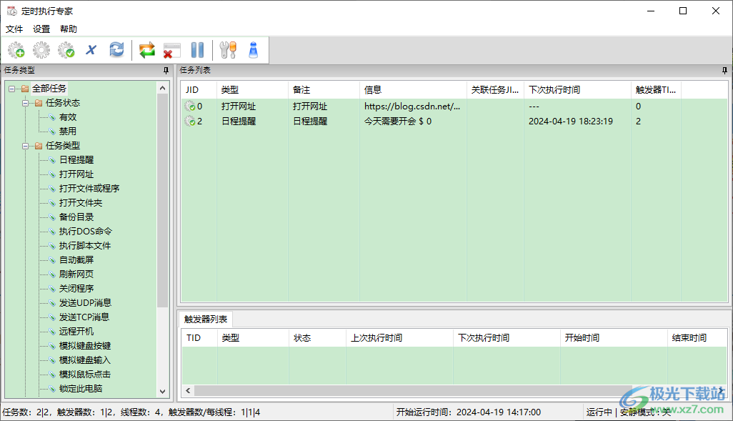Click the blue X delete task icon
This screenshot has width=733, height=421.
[91, 50]
